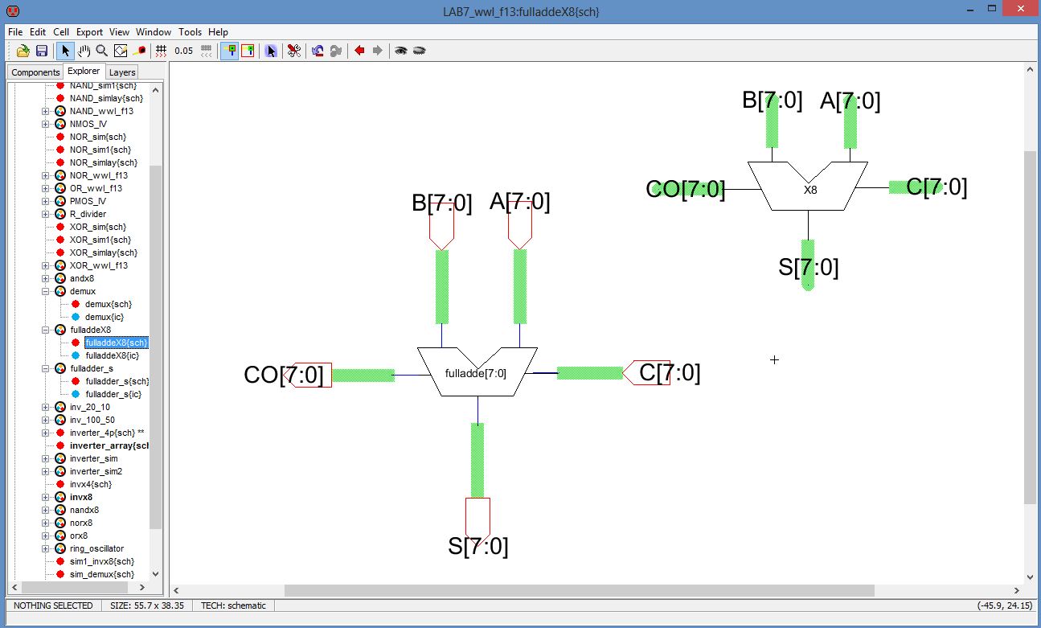The image size is (1041, 628).
Task: Choose the Outline edit tool
Action: [120, 51]
